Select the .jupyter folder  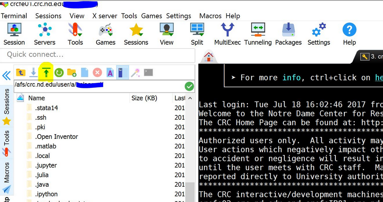coord(46,166)
